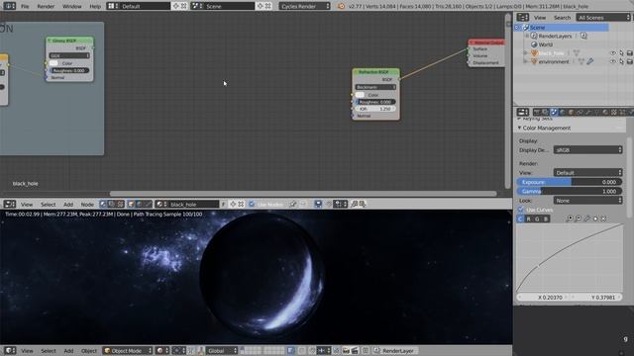Image resolution: width=634 pixels, height=356 pixels.
Task: Click the curve zoom out magnifier icon
Action: click(x=579, y=219)
